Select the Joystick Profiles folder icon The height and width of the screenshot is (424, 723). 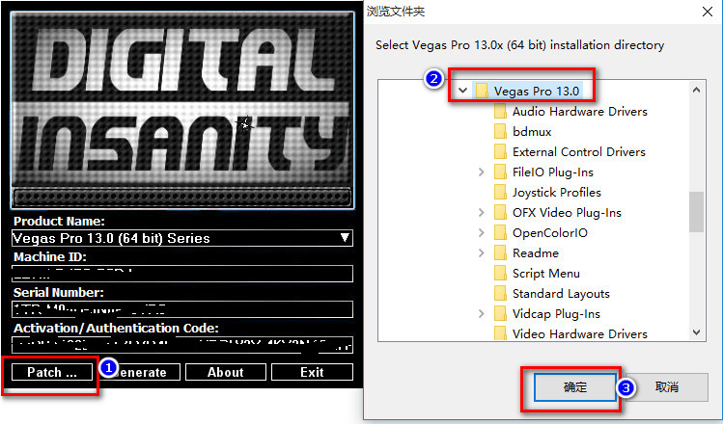500,193
